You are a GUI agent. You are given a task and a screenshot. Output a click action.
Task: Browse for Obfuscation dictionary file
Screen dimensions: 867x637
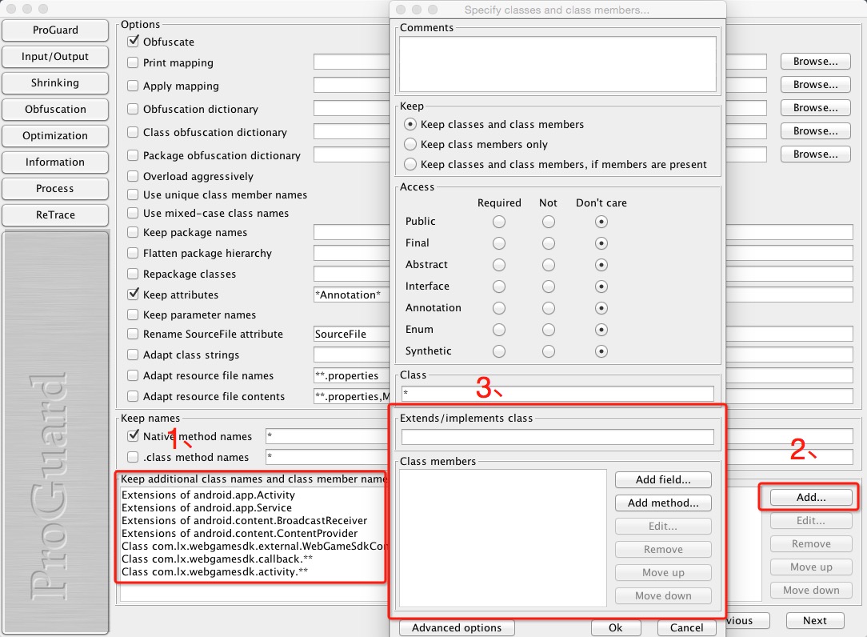pyautogui.click(x=815, y=108)
